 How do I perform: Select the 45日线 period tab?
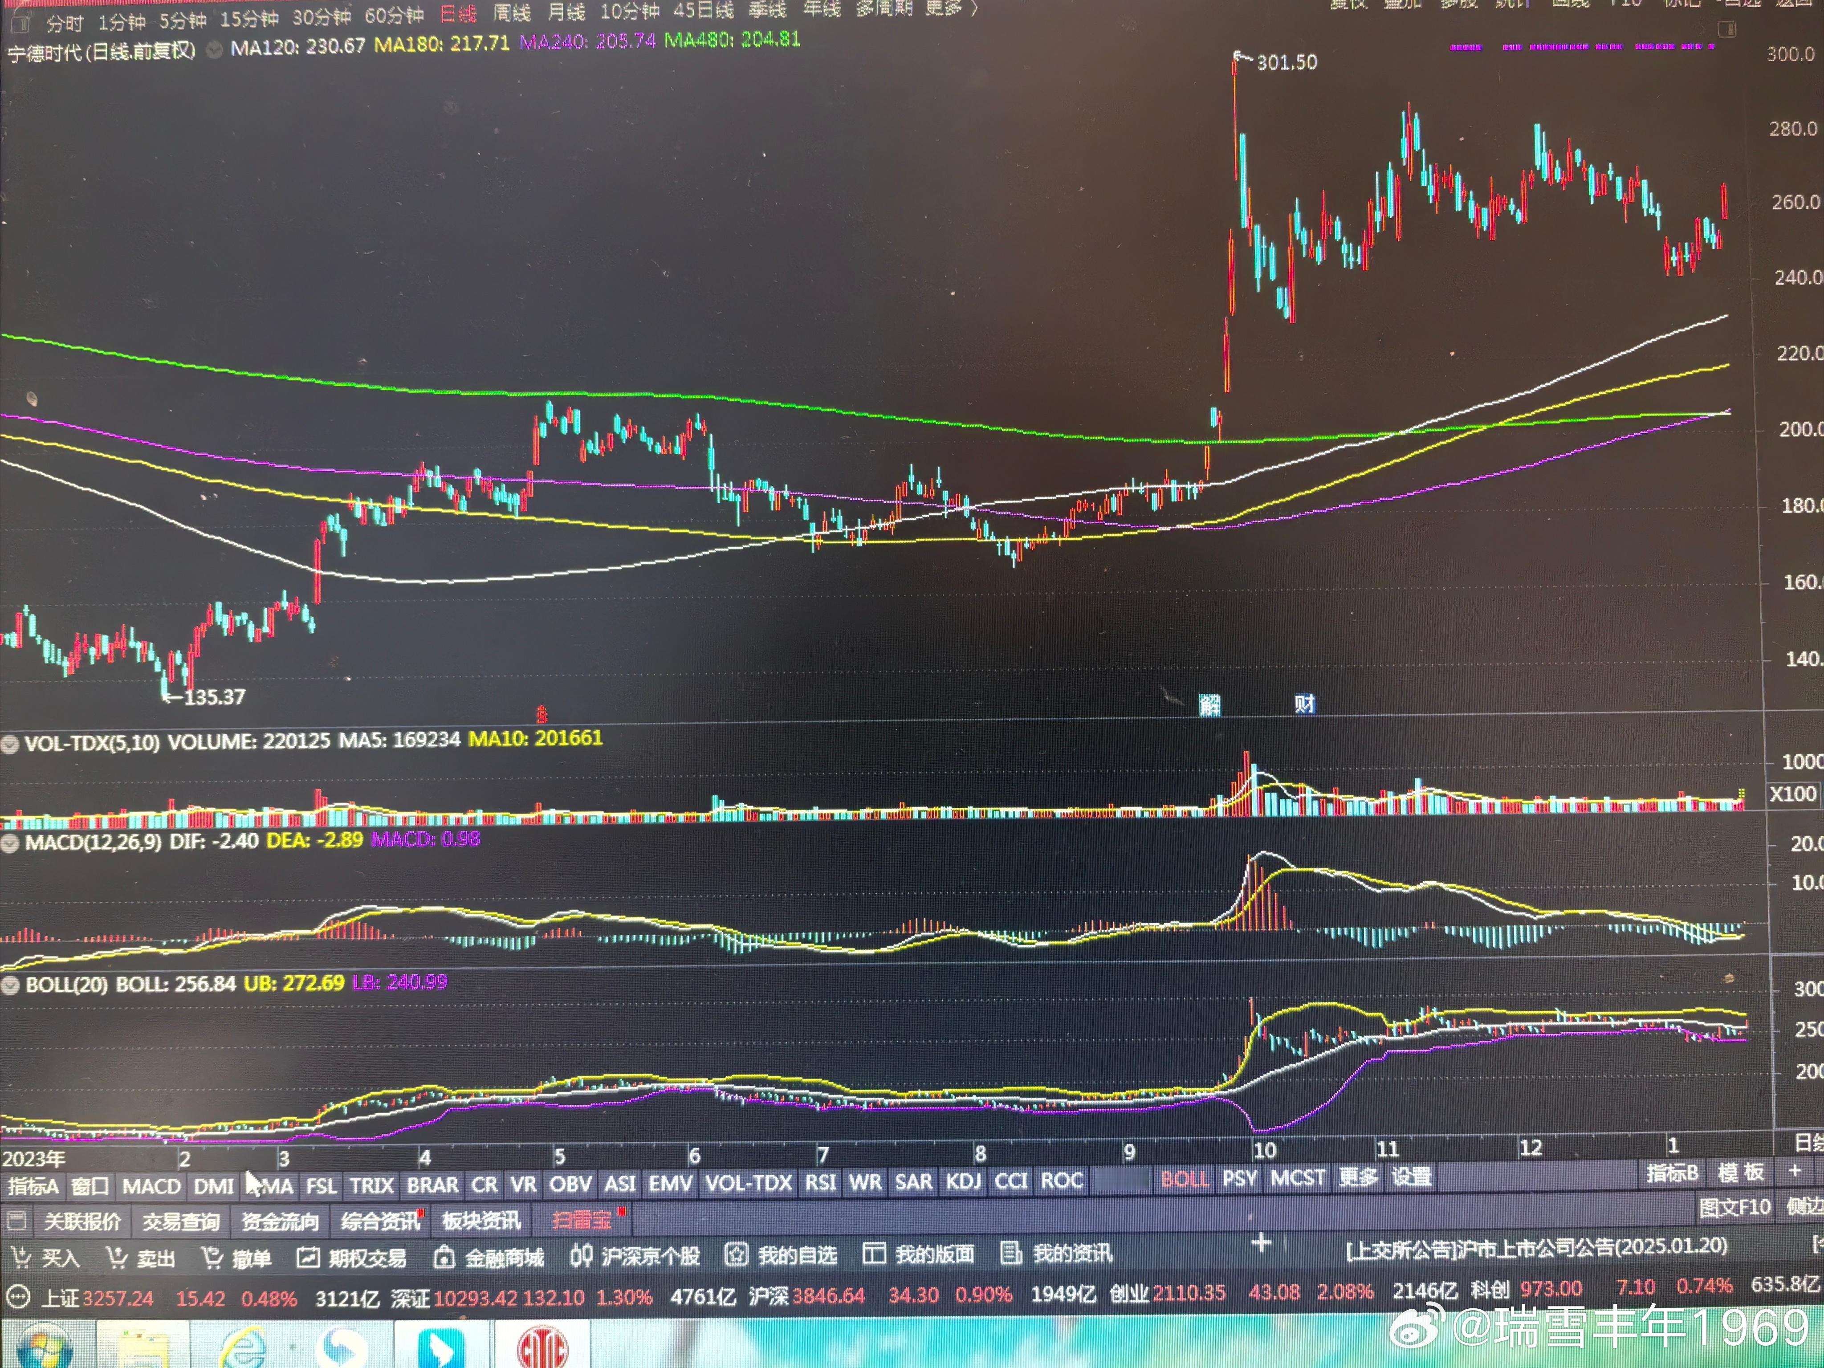(703, 10)
